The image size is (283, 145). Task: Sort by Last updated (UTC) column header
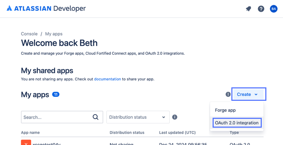pos(178,133)
